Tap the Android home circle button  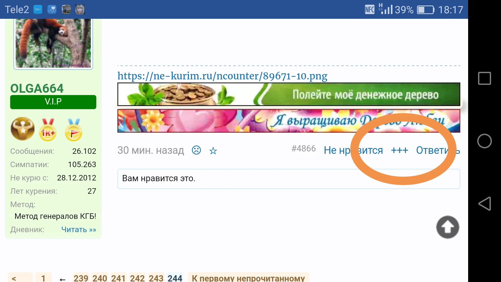pos(485,141)
